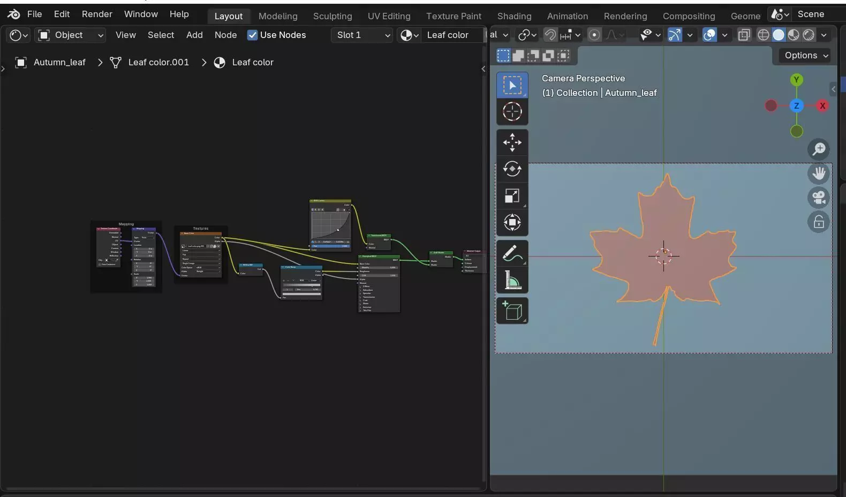The width and height of the screenshot is (846, 497).
Task: Select the Annotate pencil tool
Action: click(x=512, y=253)
